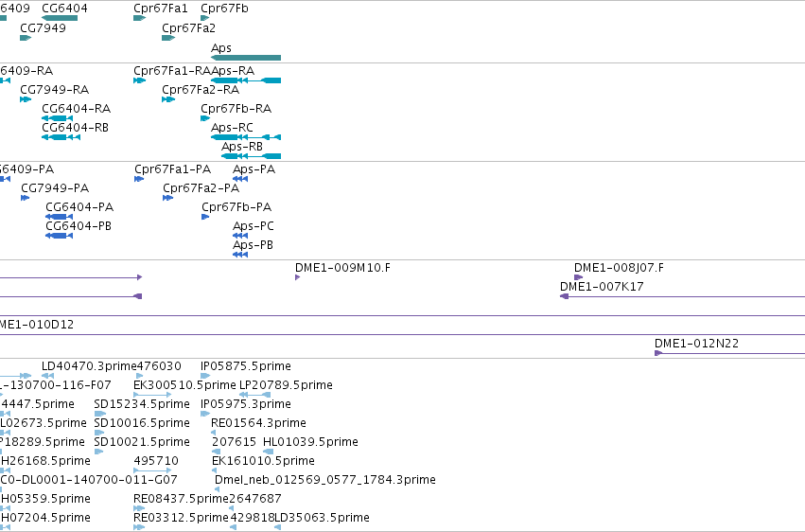The width and height of the screenshot is (805, 532).
Task: Select the SD10021.5prime EST label
Action: pyautogui.click(x=142, y=443)
